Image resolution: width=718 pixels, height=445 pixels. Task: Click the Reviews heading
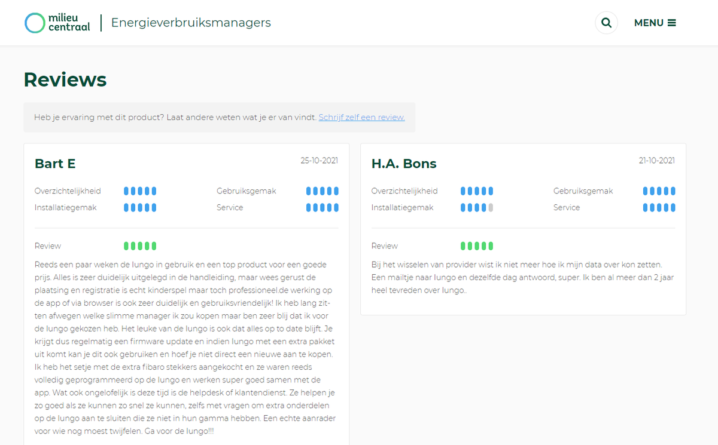[x=65, y=79]
